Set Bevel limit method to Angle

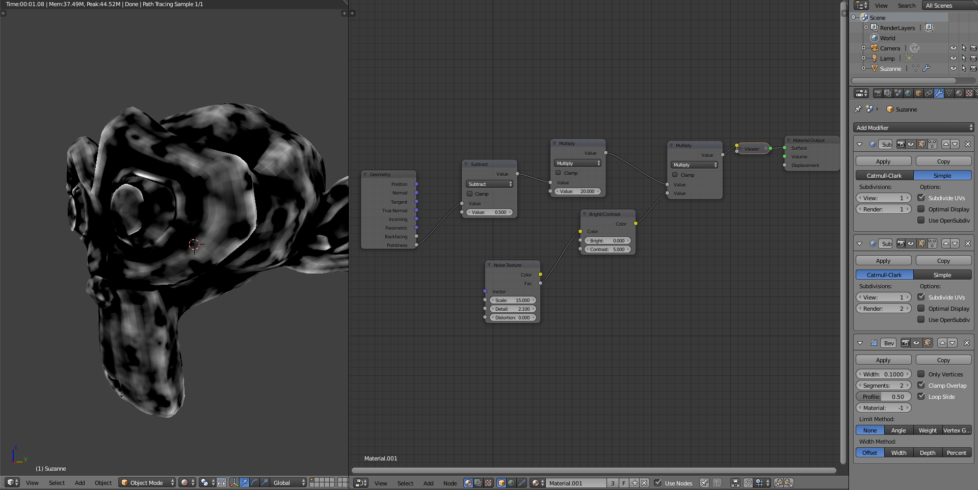(x=898, y=430)
